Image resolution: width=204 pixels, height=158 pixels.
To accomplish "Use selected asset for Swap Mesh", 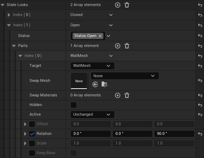I will 95,84.
